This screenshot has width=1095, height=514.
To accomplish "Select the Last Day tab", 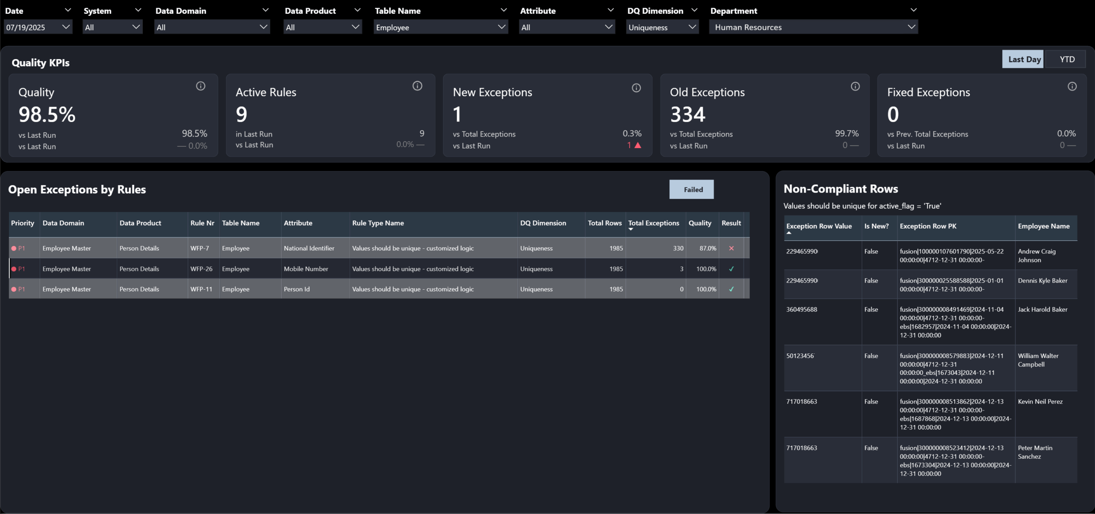I will coord(1023,59).
